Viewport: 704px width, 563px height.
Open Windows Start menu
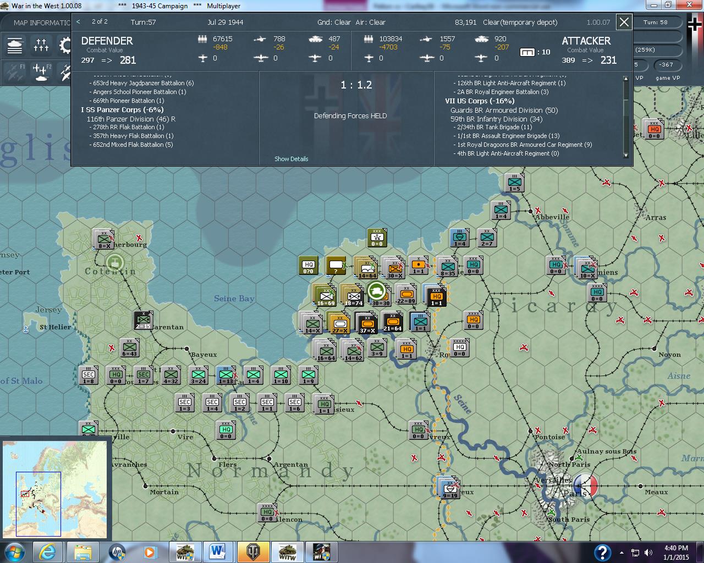[x=14, y=551]
